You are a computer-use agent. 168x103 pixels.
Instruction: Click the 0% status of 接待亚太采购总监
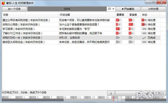144,42
